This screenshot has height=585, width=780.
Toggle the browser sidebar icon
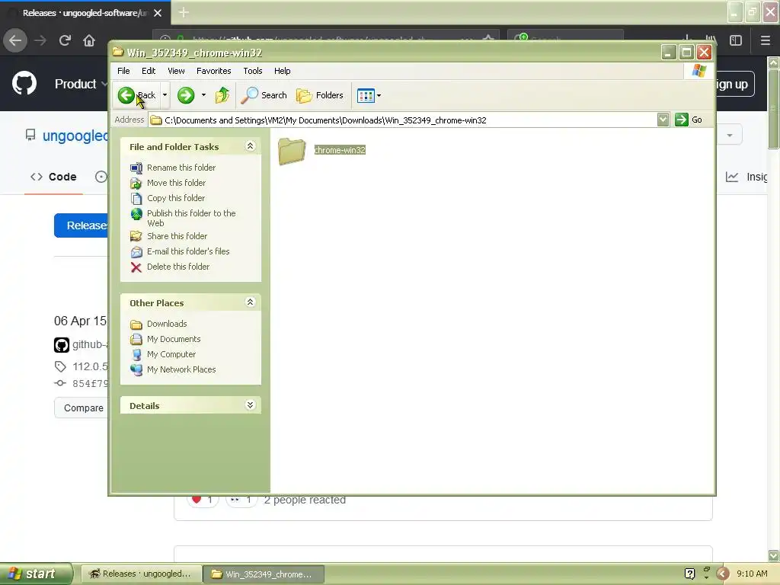tap(736, 40)
